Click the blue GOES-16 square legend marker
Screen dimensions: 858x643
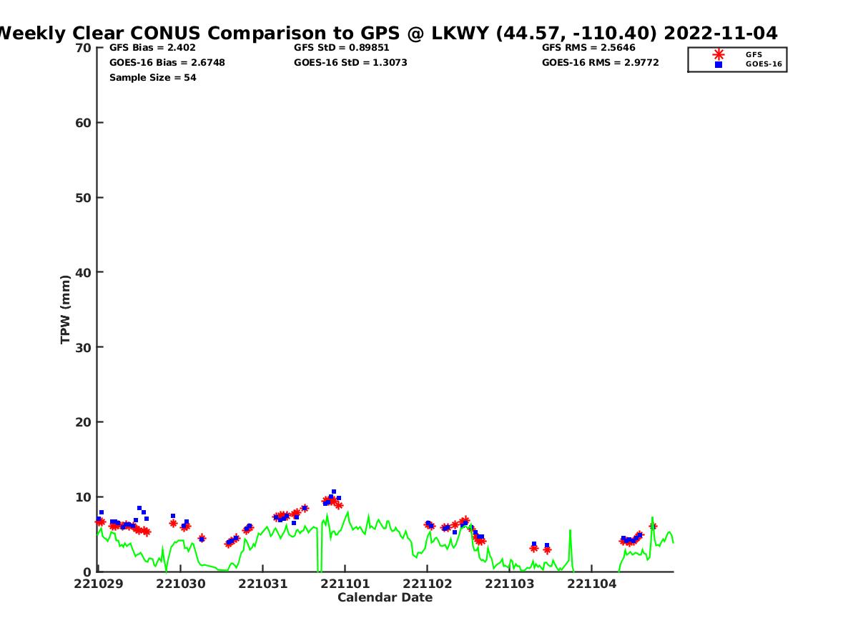[718, 64]
